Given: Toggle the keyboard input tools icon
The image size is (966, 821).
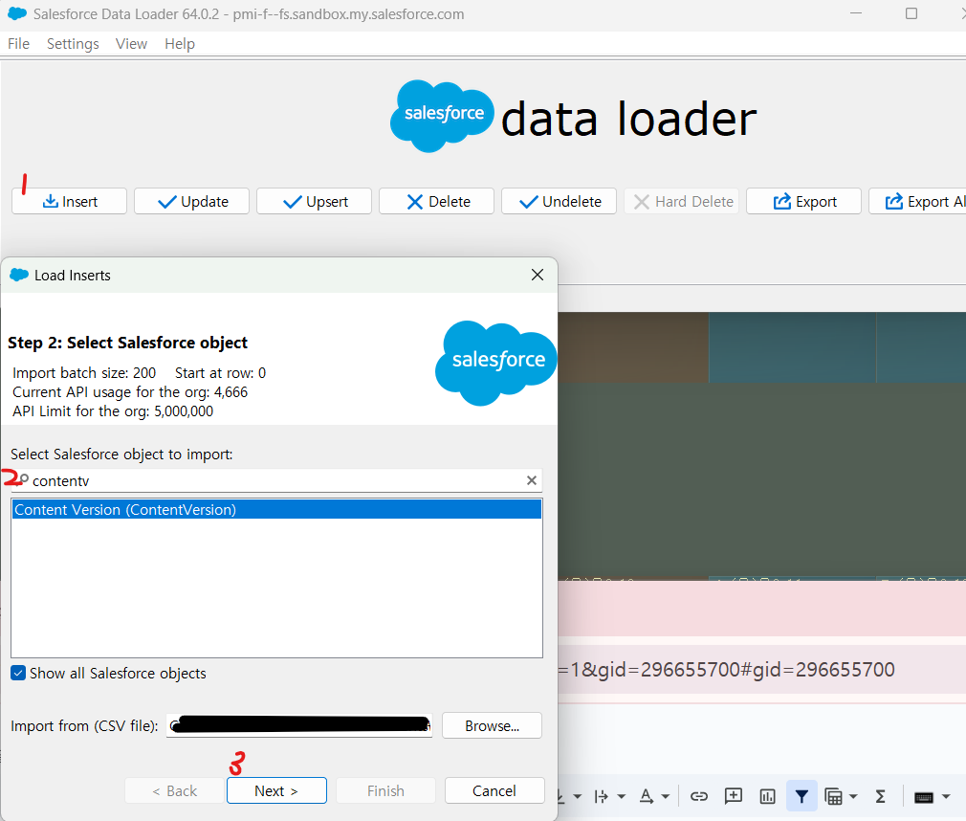Looking at the screenshot, I should pos(924,798).
